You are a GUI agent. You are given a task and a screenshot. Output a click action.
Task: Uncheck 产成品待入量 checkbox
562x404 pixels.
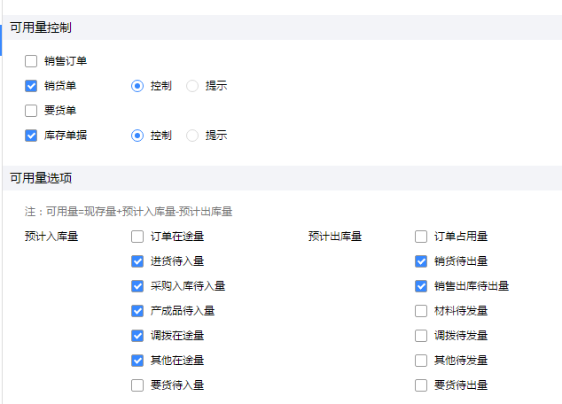pos(137,311)
